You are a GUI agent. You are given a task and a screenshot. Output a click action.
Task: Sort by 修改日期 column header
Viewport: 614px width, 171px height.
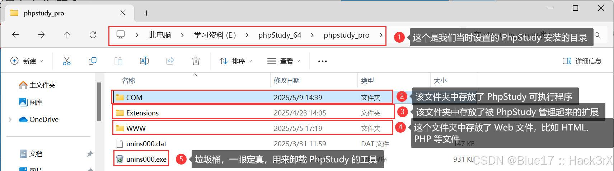(x=286, y=81)
